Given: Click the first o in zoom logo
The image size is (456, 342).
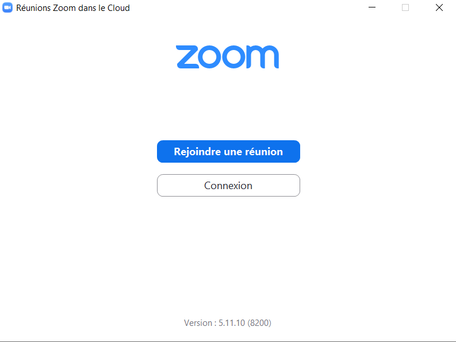Looking at the screenshot, I should click(x=209, y=57).
